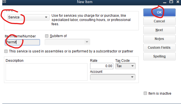Viewport: 181px width, 104px height.
Task: Go to the Next item button
Action: point(159,30)
